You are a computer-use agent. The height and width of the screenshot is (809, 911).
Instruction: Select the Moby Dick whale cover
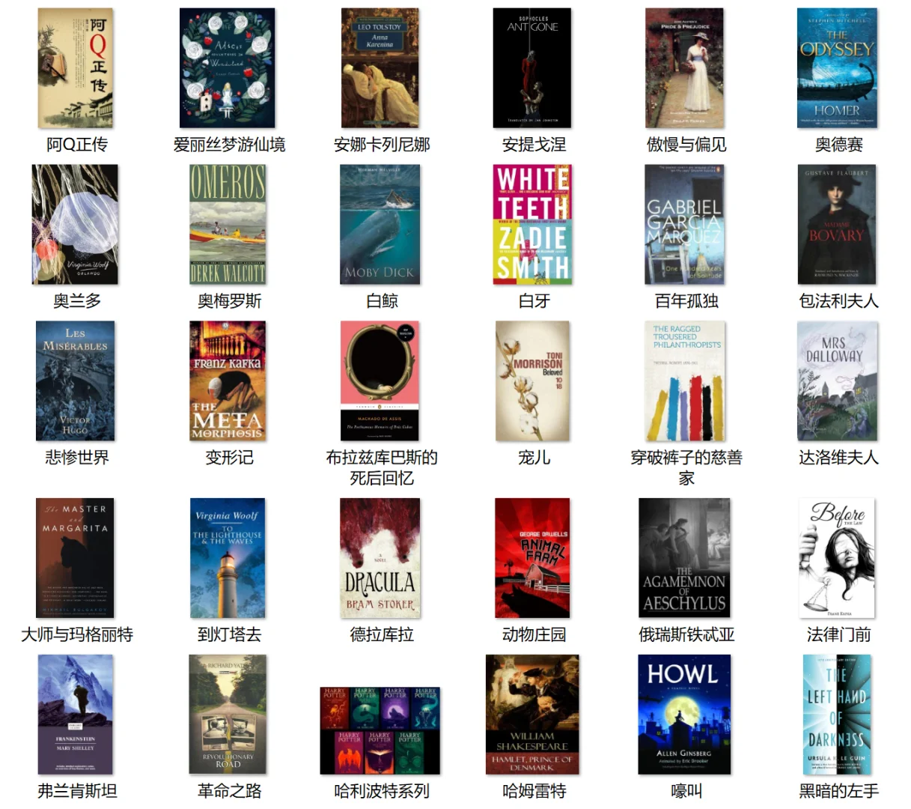point(380,225)
